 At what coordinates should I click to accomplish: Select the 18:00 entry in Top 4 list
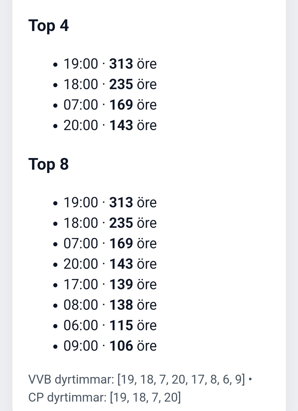click(110, 84)
